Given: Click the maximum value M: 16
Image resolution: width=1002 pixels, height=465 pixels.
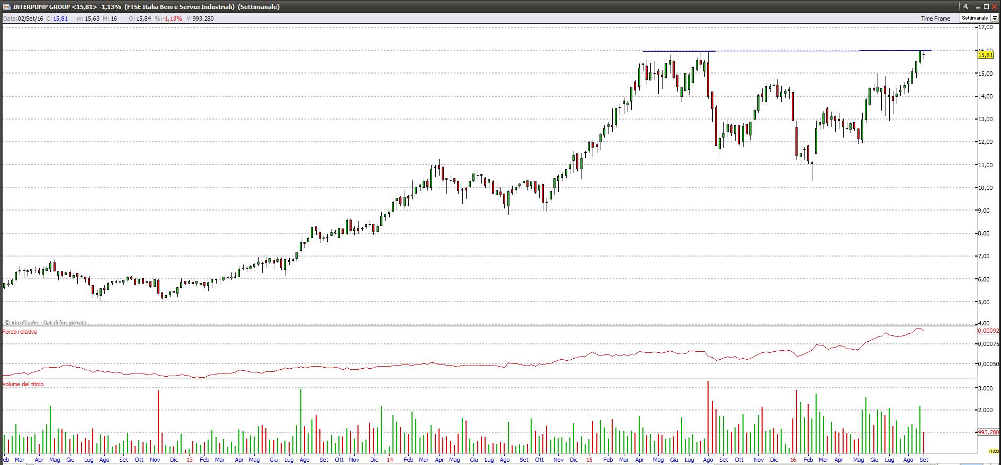Looking at the screenshot, I should pyautogui.click(x=110, y=19).
